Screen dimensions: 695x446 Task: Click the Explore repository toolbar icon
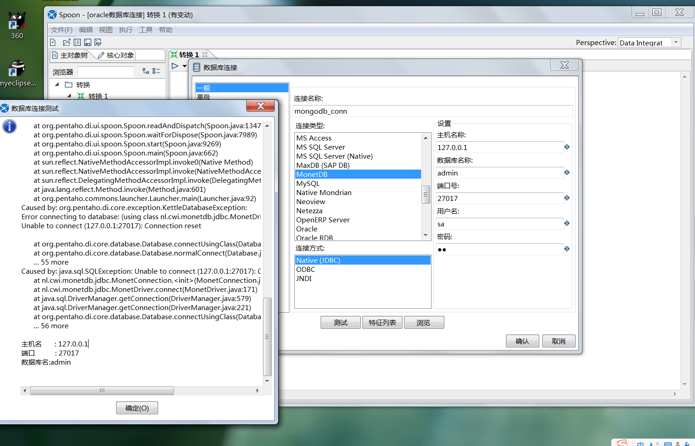point(77,42)
